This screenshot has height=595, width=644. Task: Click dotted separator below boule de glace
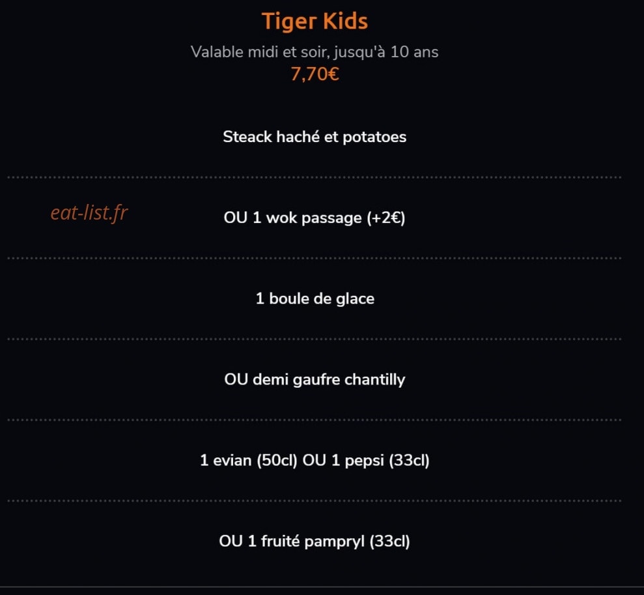[x=315, y=340]
